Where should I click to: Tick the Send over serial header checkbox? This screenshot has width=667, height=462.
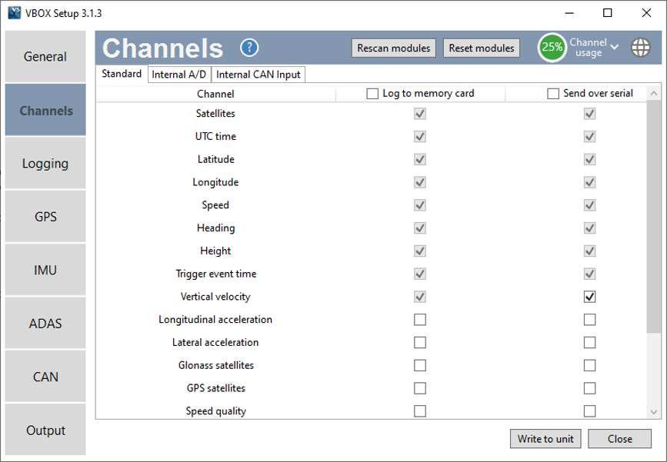[x=552, y=94]
